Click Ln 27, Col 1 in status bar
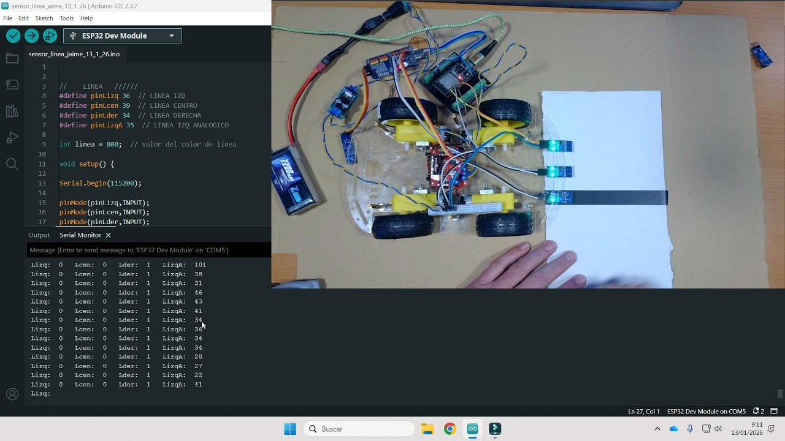The width and height of the screenshot is (785, 441). (643, 412)
